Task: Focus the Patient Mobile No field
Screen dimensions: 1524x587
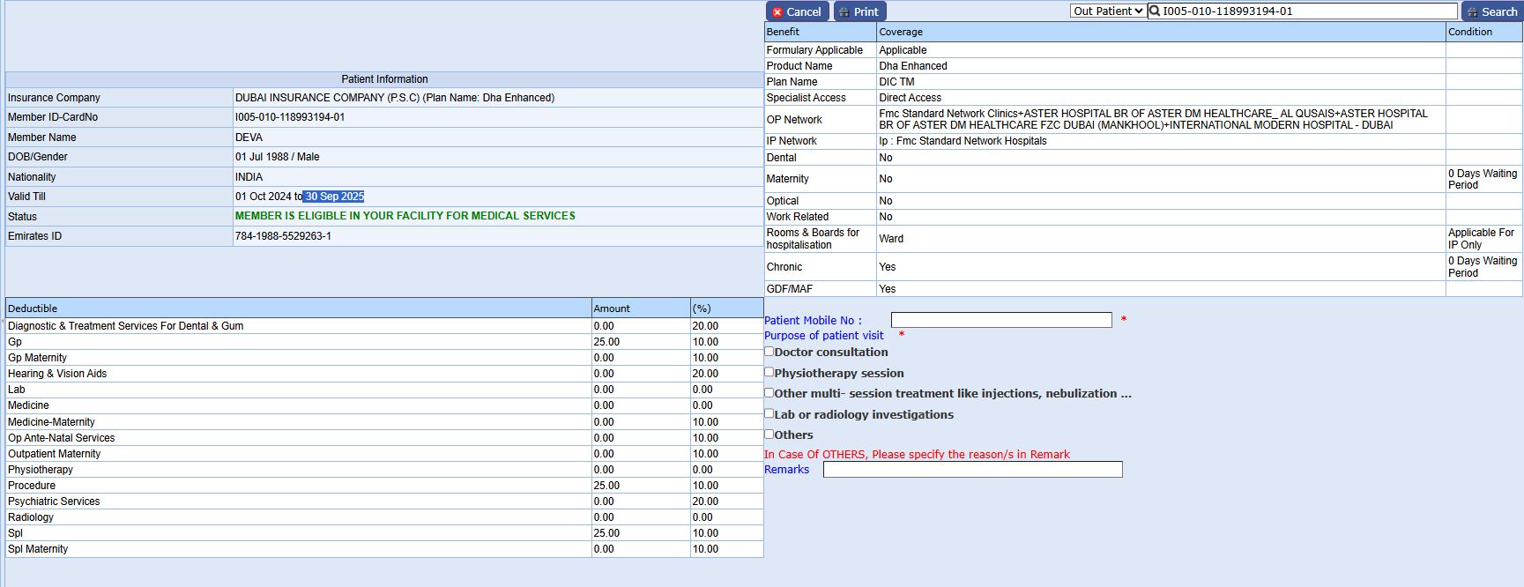Action: [x=1000, y=320]
